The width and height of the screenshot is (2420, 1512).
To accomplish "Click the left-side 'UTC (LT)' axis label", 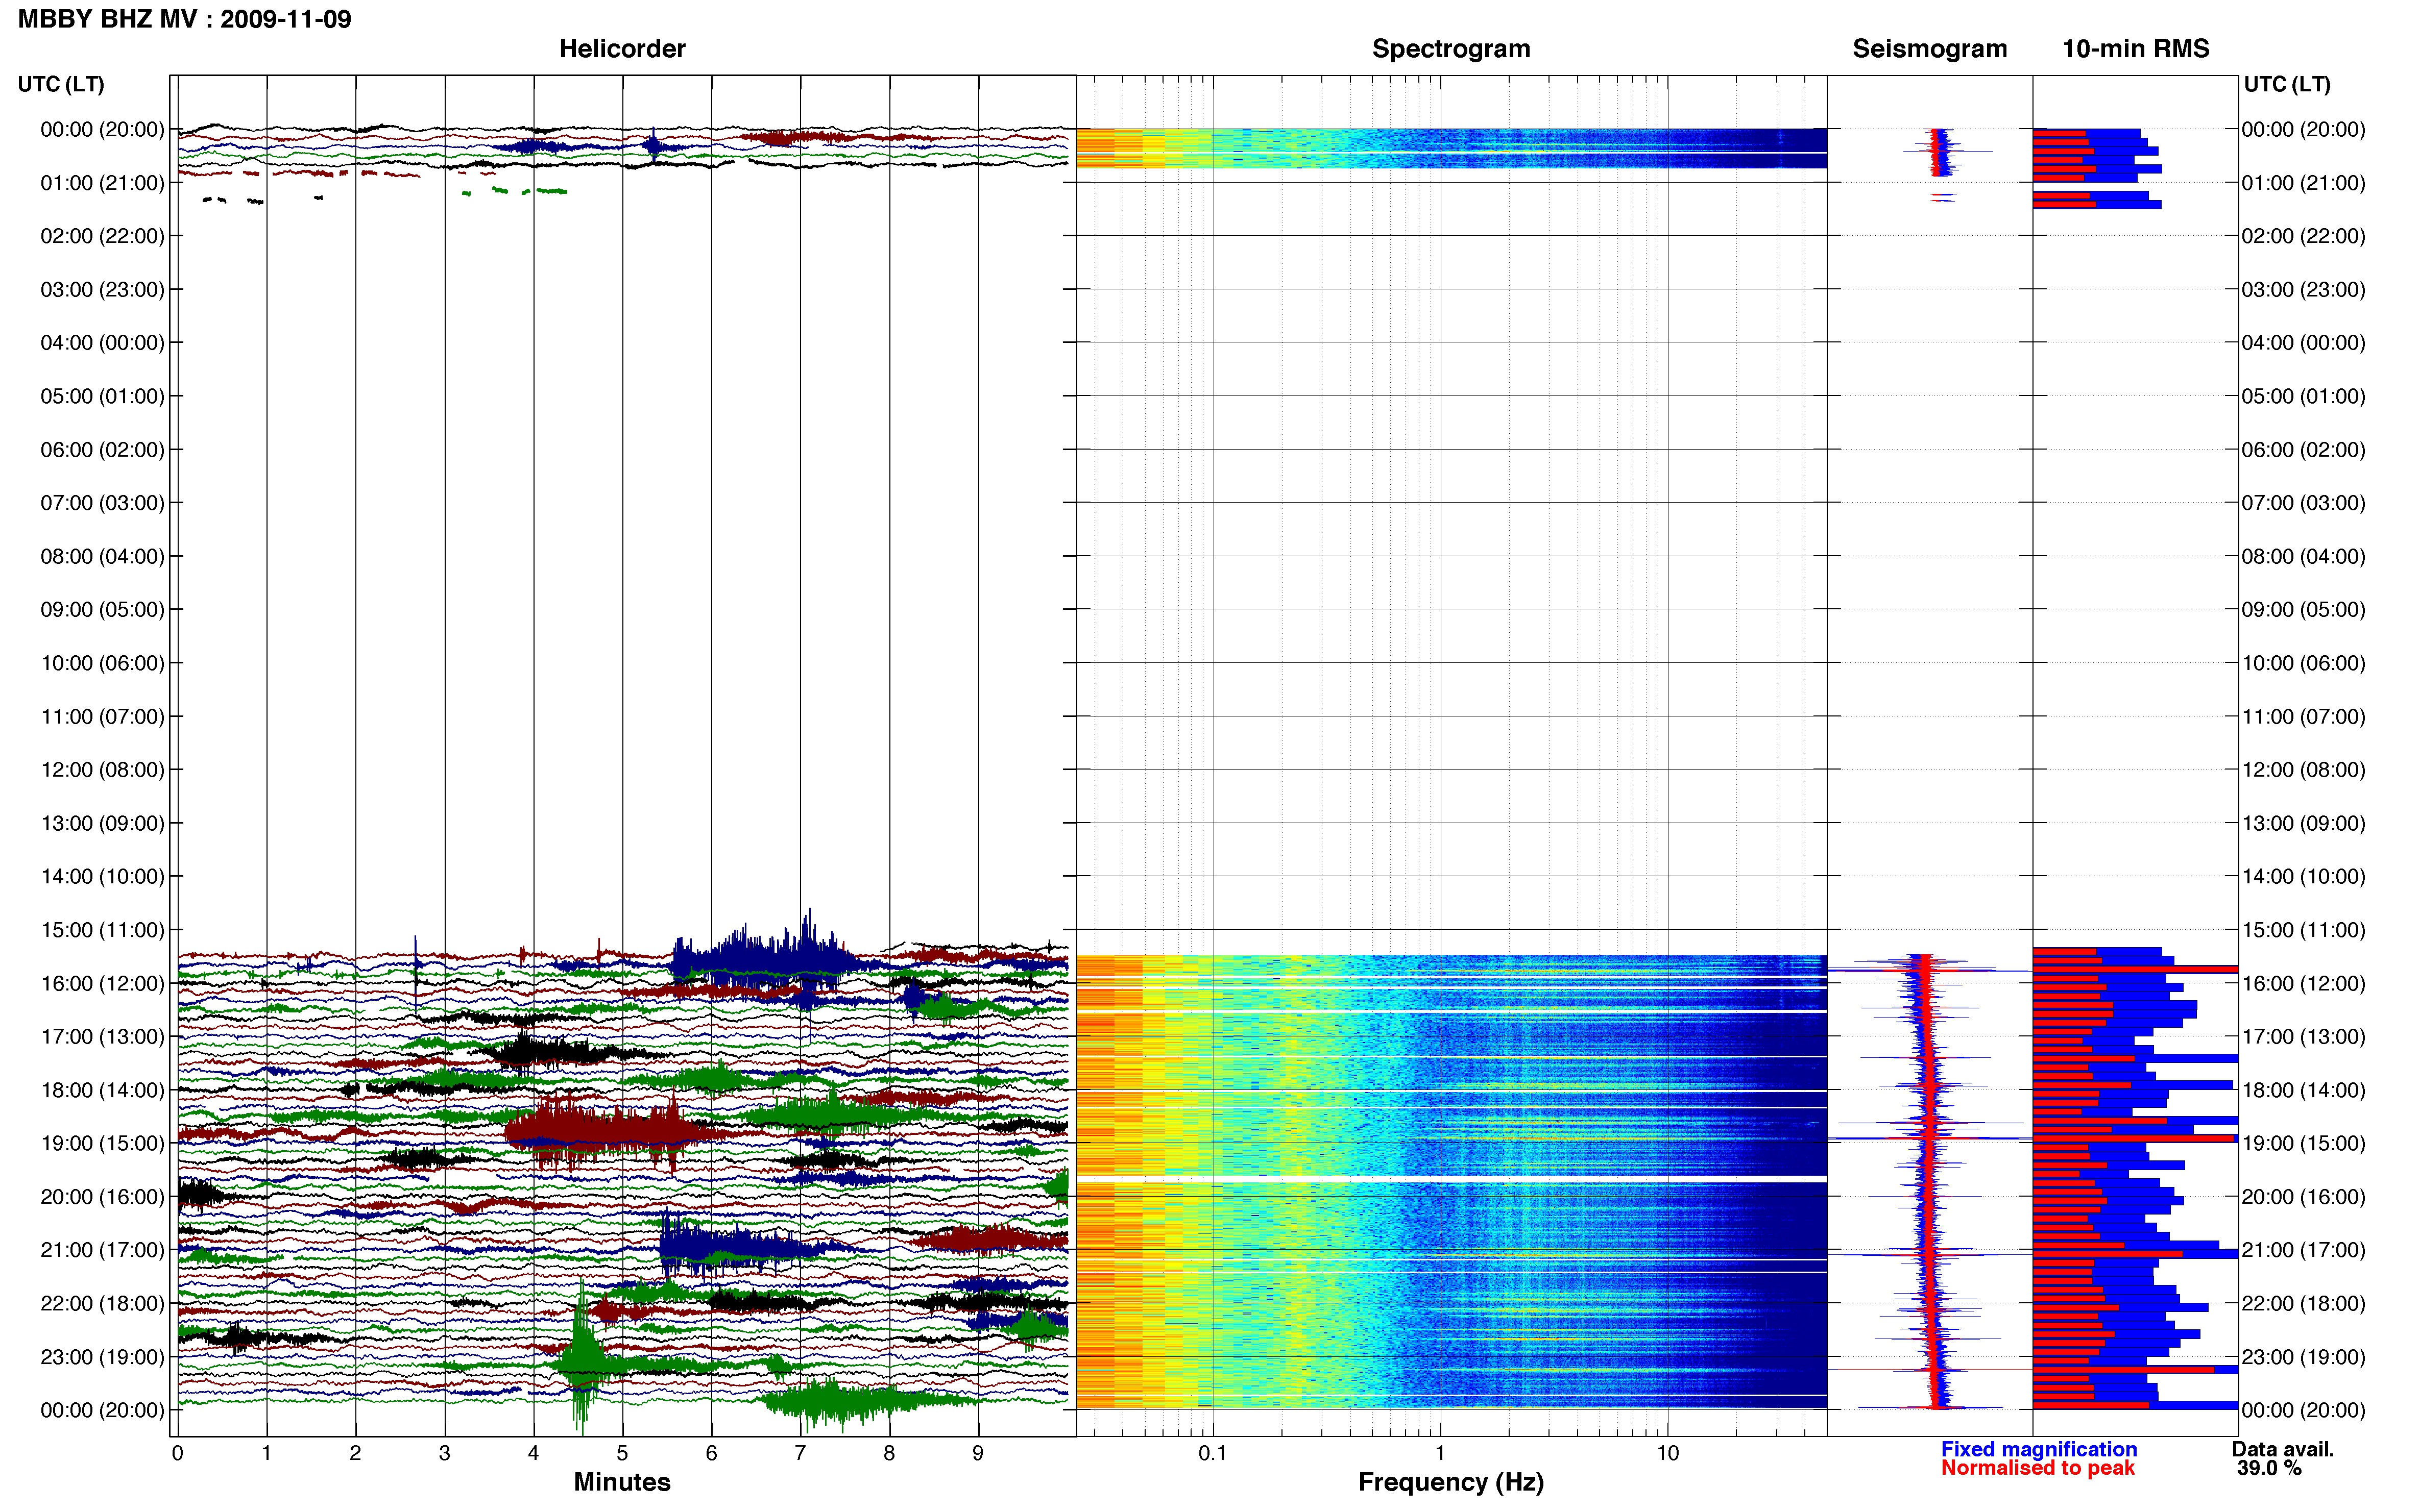I will click(x=61, y=84).
